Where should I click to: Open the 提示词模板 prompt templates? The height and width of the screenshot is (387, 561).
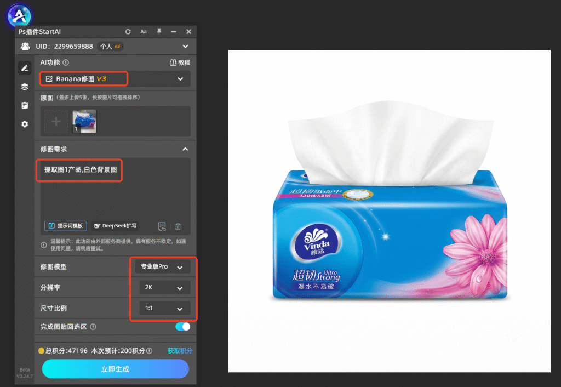[66, 226]
